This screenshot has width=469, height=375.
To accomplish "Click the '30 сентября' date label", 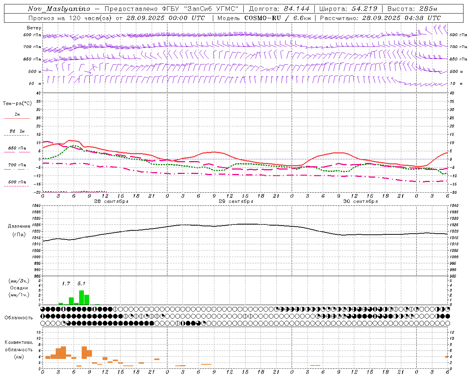I will (x=361, y=201).
